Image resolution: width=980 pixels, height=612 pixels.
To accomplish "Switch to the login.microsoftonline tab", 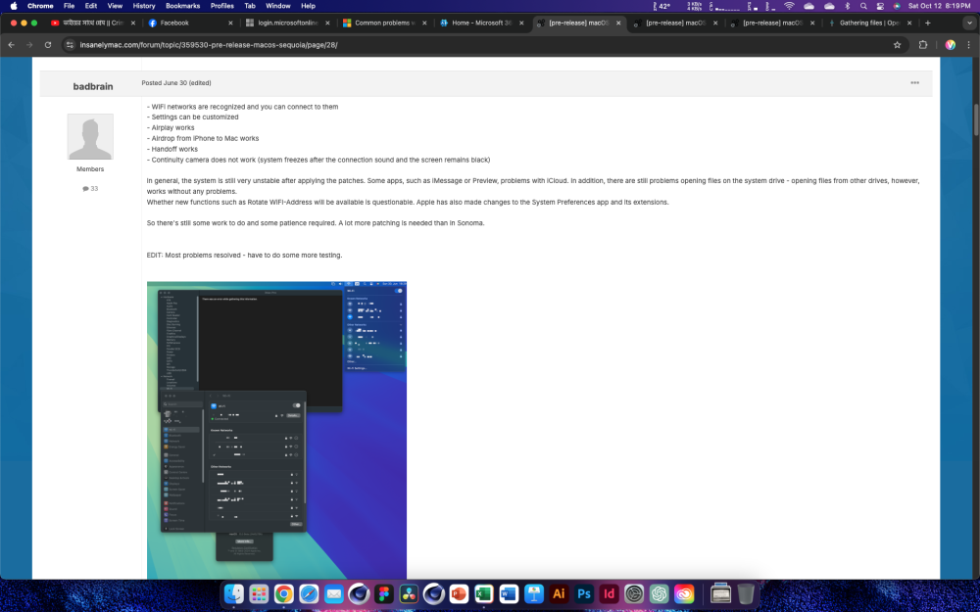I will pos(287,24).
